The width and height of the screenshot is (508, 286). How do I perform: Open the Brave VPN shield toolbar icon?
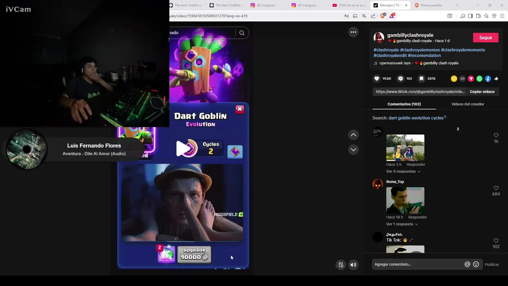[494, 16]
